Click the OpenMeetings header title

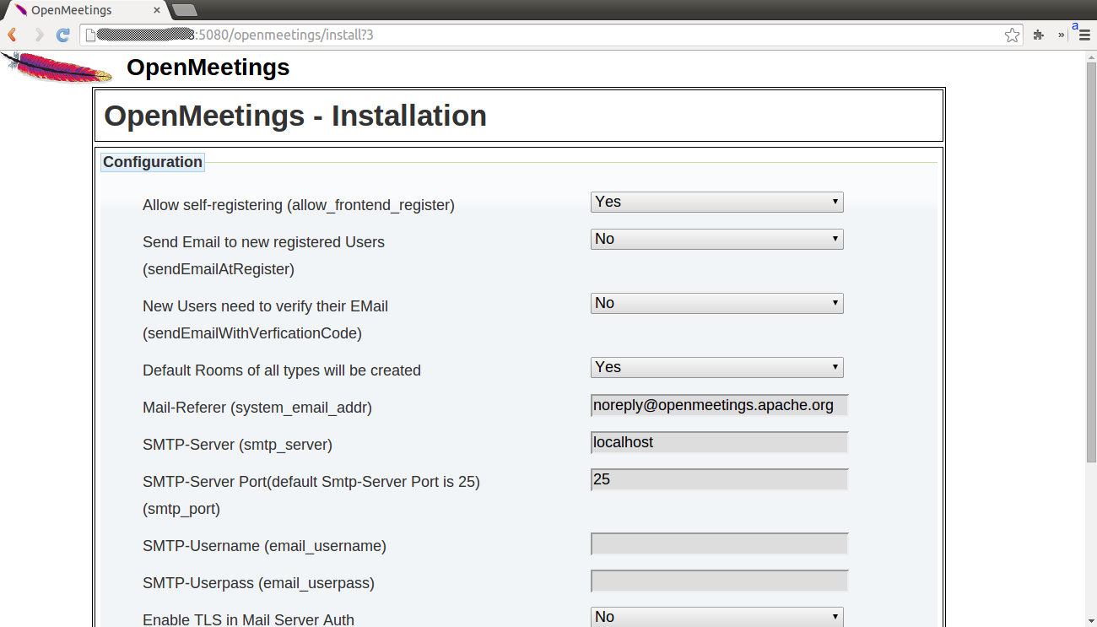(208, 68)
